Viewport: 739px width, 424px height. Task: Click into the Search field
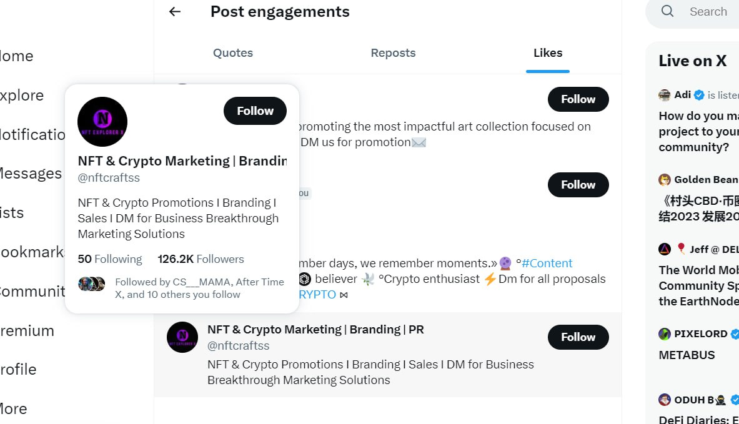point(708,11)
